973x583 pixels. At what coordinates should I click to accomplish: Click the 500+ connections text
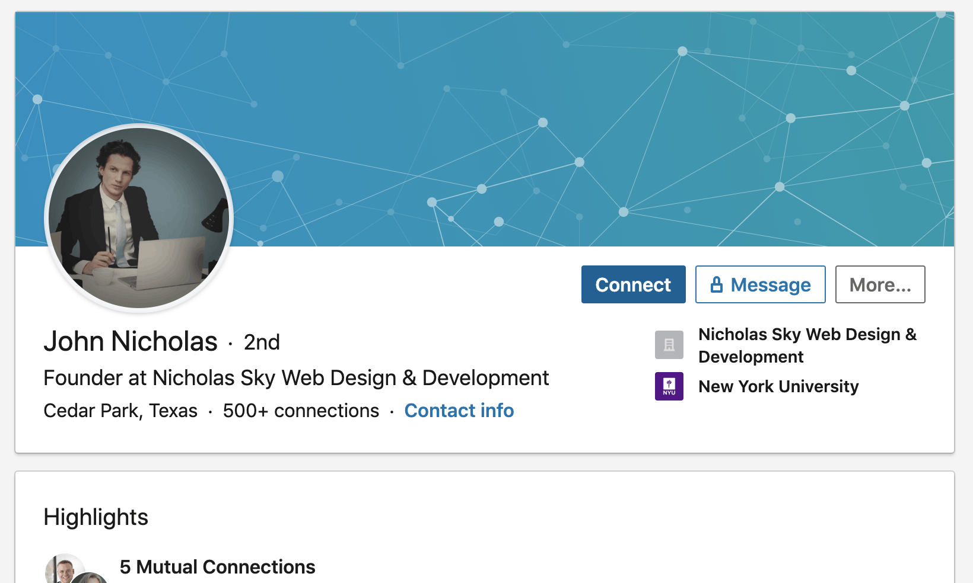[301, 411]
